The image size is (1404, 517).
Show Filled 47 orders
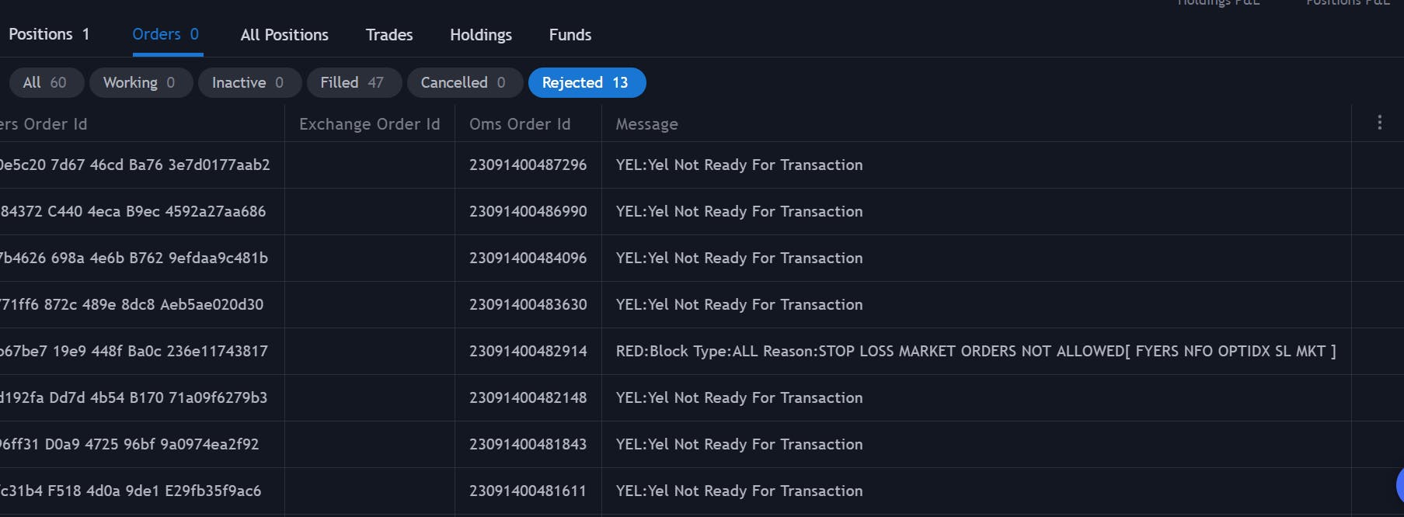tap(354, 82)
